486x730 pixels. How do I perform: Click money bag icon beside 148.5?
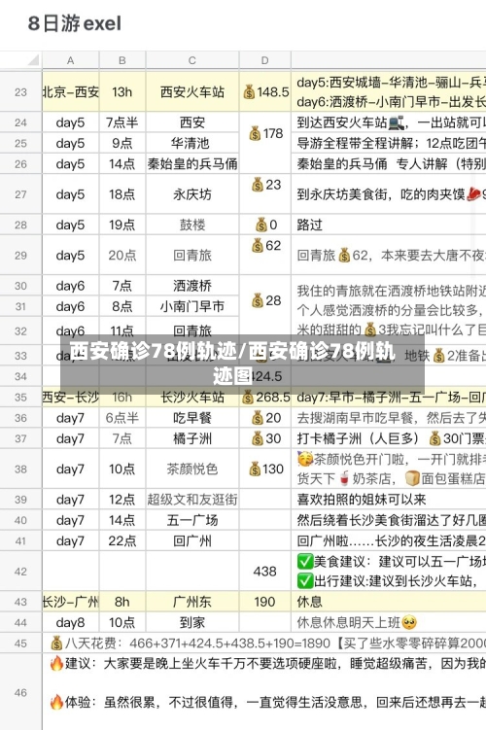click(250, 91)
